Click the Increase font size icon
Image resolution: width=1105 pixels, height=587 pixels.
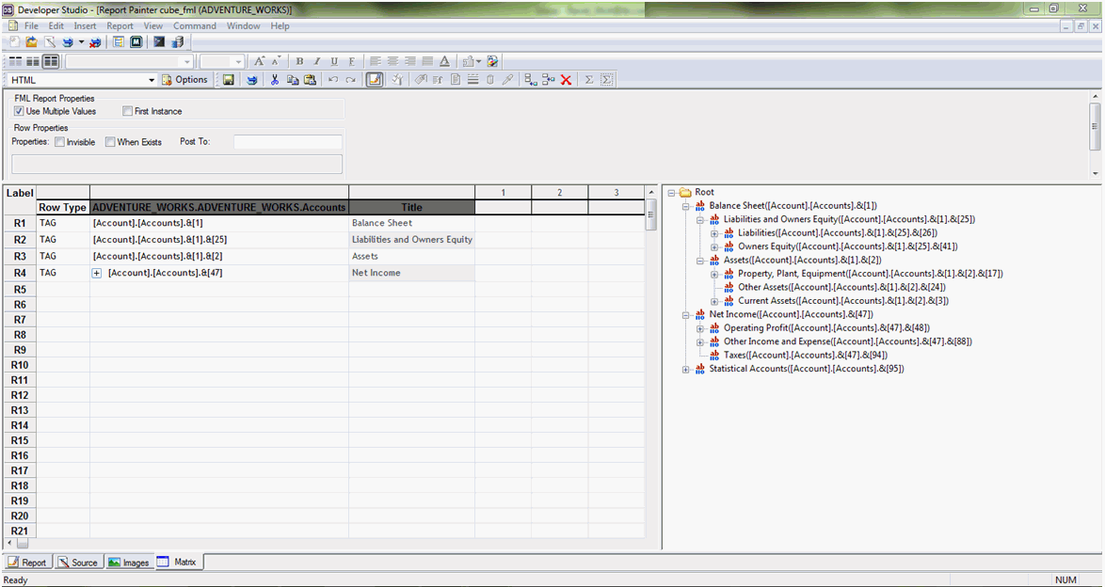(x=260, y=61)
